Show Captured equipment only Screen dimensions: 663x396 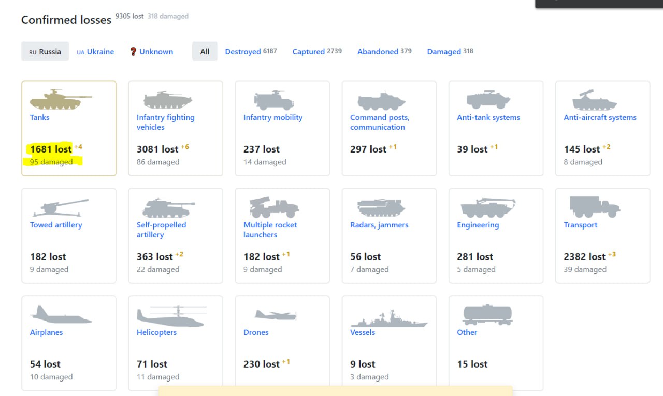[308, 52]
